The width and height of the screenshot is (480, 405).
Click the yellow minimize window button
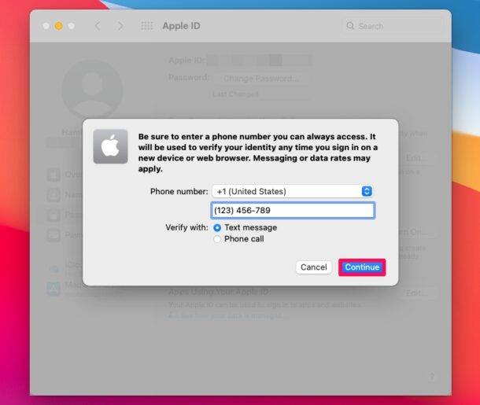click(58, 26)
